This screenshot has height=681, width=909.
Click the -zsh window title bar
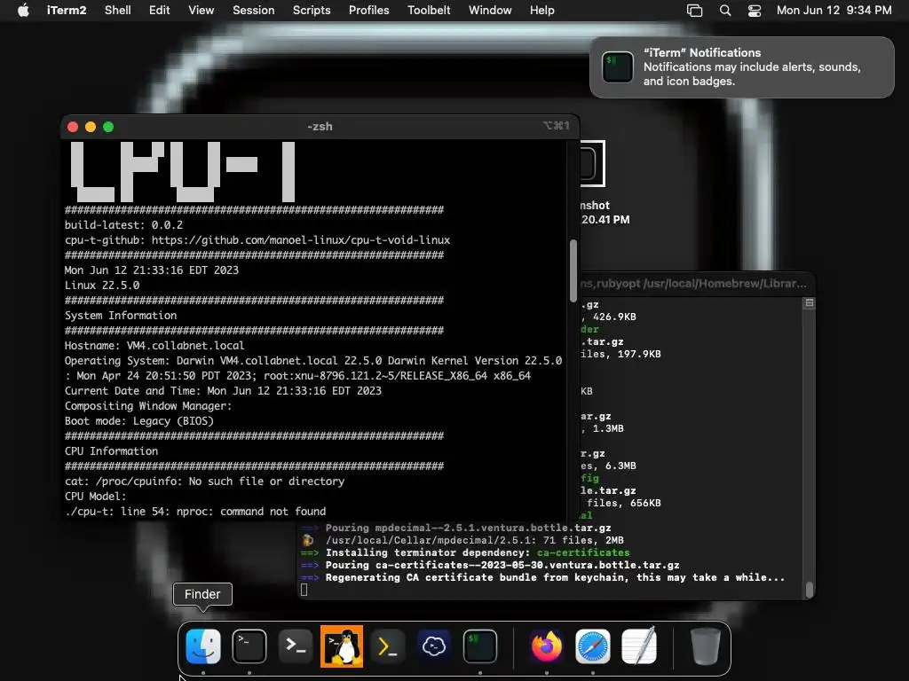click(x=320, y=126)
